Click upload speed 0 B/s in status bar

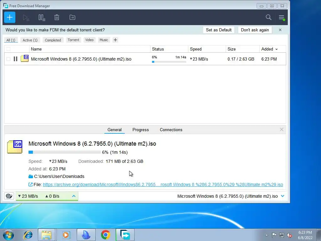point(52,196)
